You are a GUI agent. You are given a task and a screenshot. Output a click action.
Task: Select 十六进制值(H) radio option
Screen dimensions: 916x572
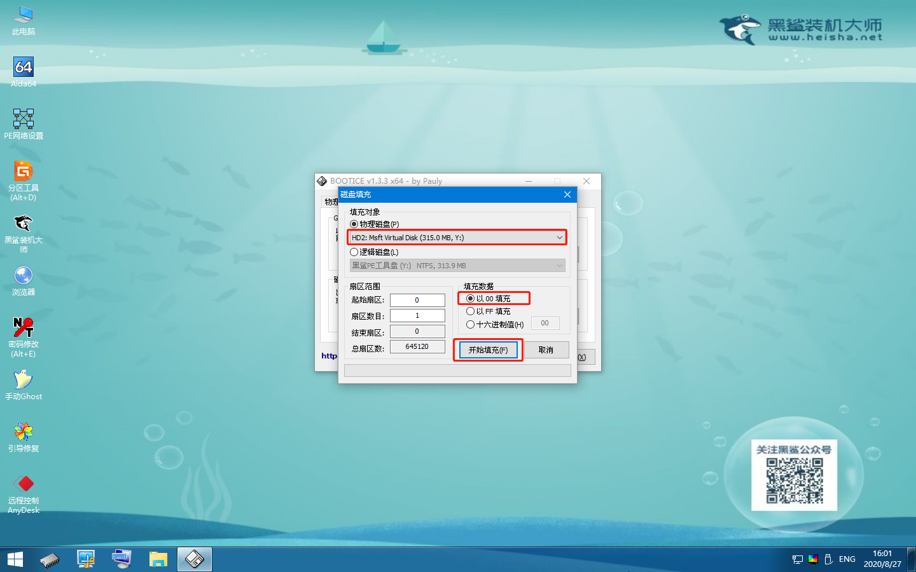click(x=471, y=325)
